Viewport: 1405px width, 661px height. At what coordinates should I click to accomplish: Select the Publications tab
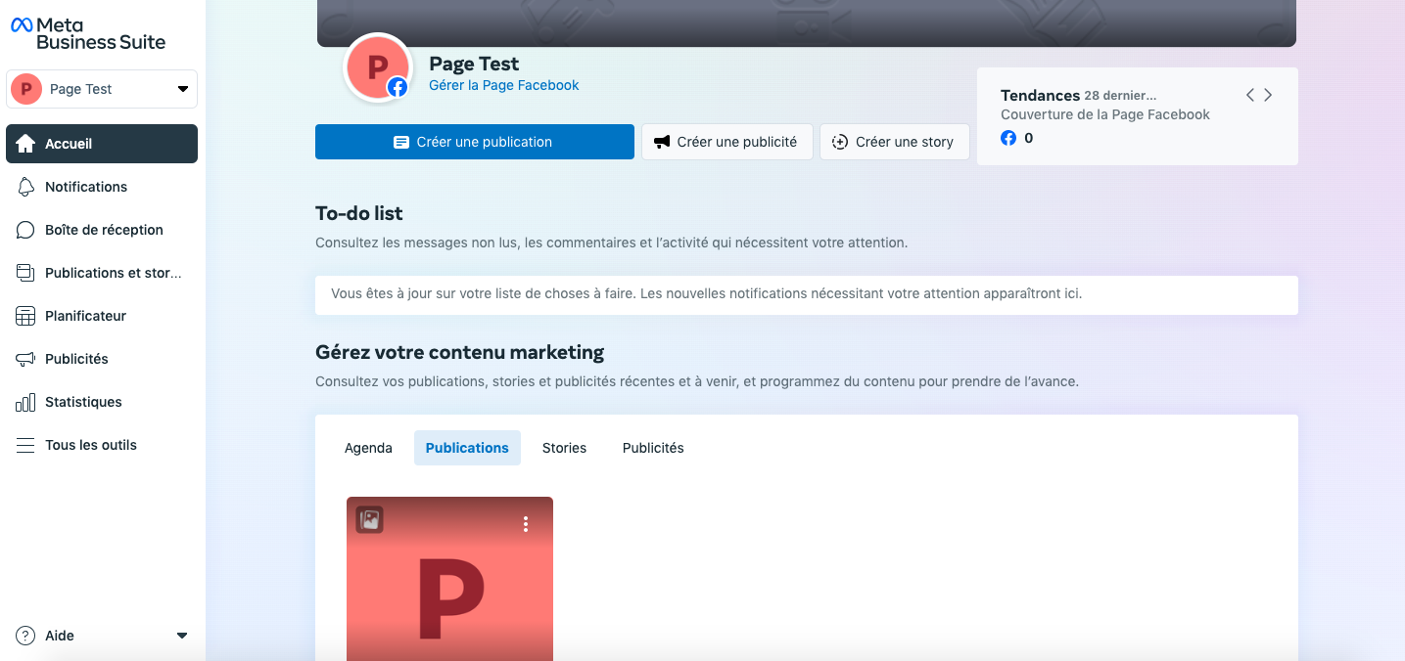point(467,448)
